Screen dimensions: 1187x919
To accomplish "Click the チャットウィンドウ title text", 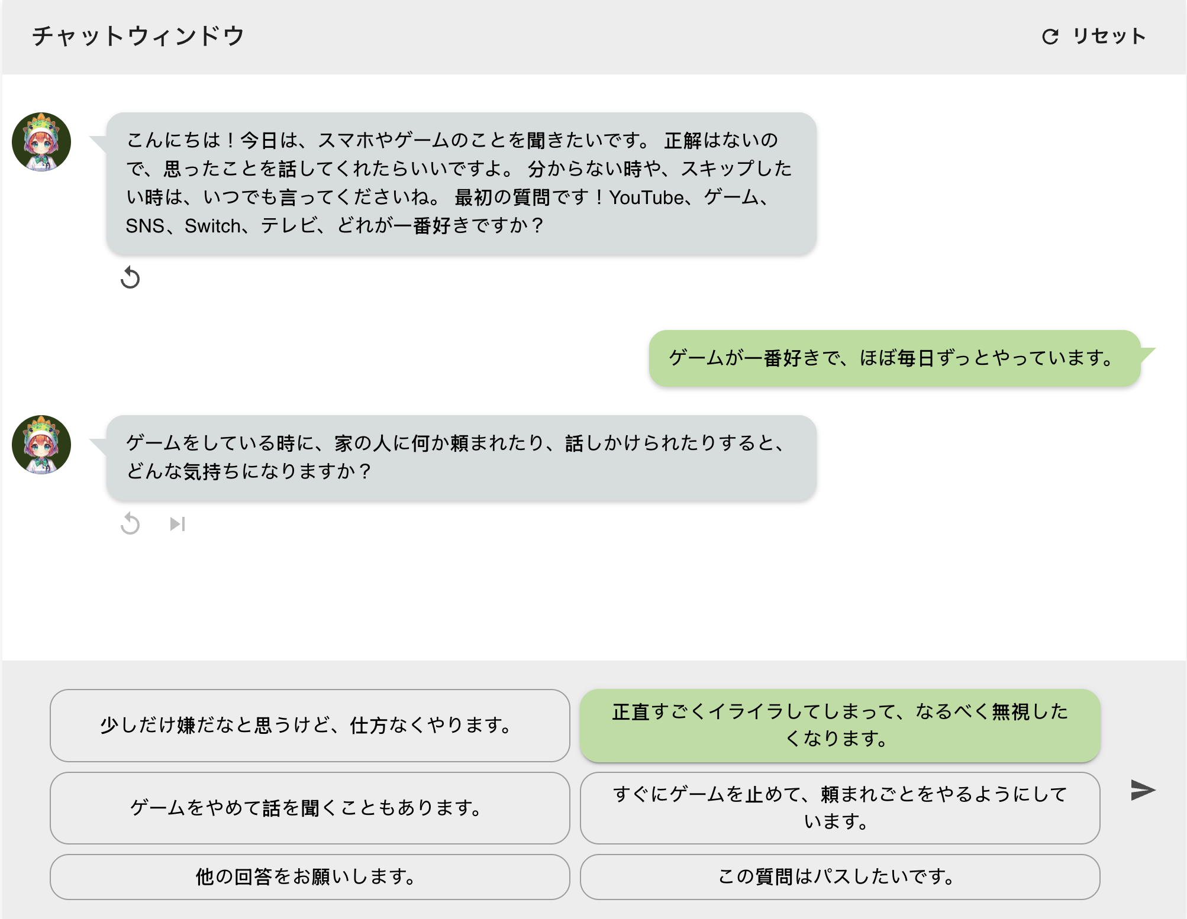I will (x=138, y=37).
